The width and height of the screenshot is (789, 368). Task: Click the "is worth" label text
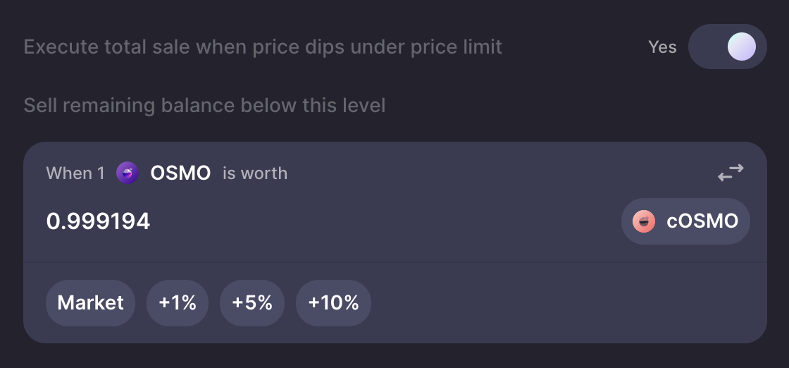255,173
